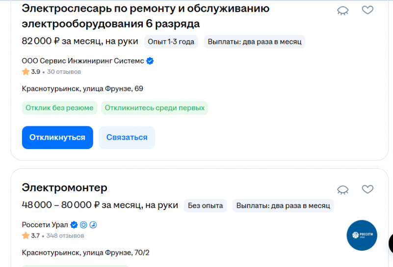Click the Опыт 1-3 года tag

pos(171,42)
